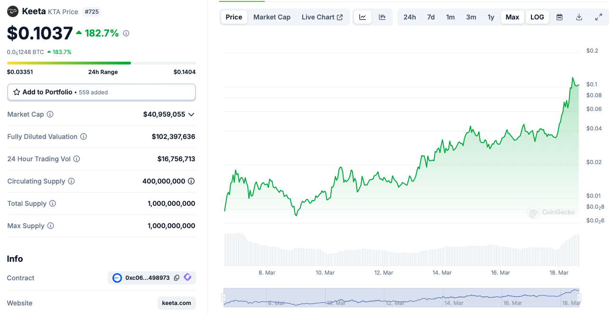Open Live Chart in new window

pyautogui.click(x=322, y=17)
